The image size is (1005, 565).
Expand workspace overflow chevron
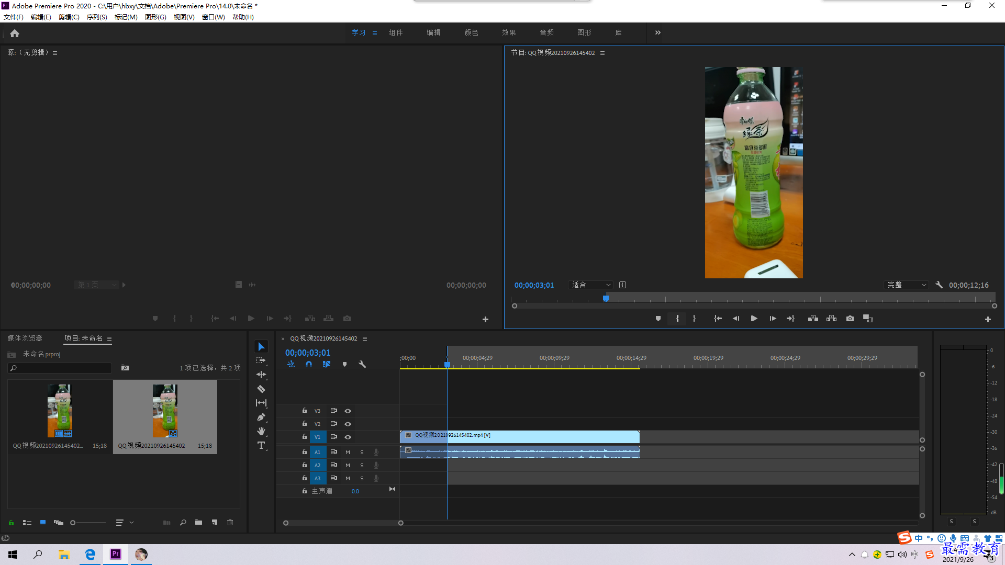coord(658,32)
